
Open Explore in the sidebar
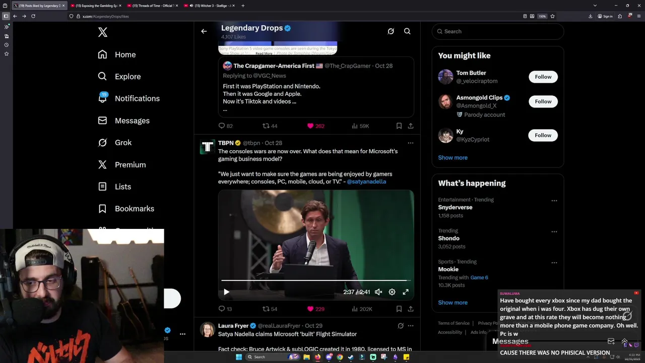click(119, 77)
